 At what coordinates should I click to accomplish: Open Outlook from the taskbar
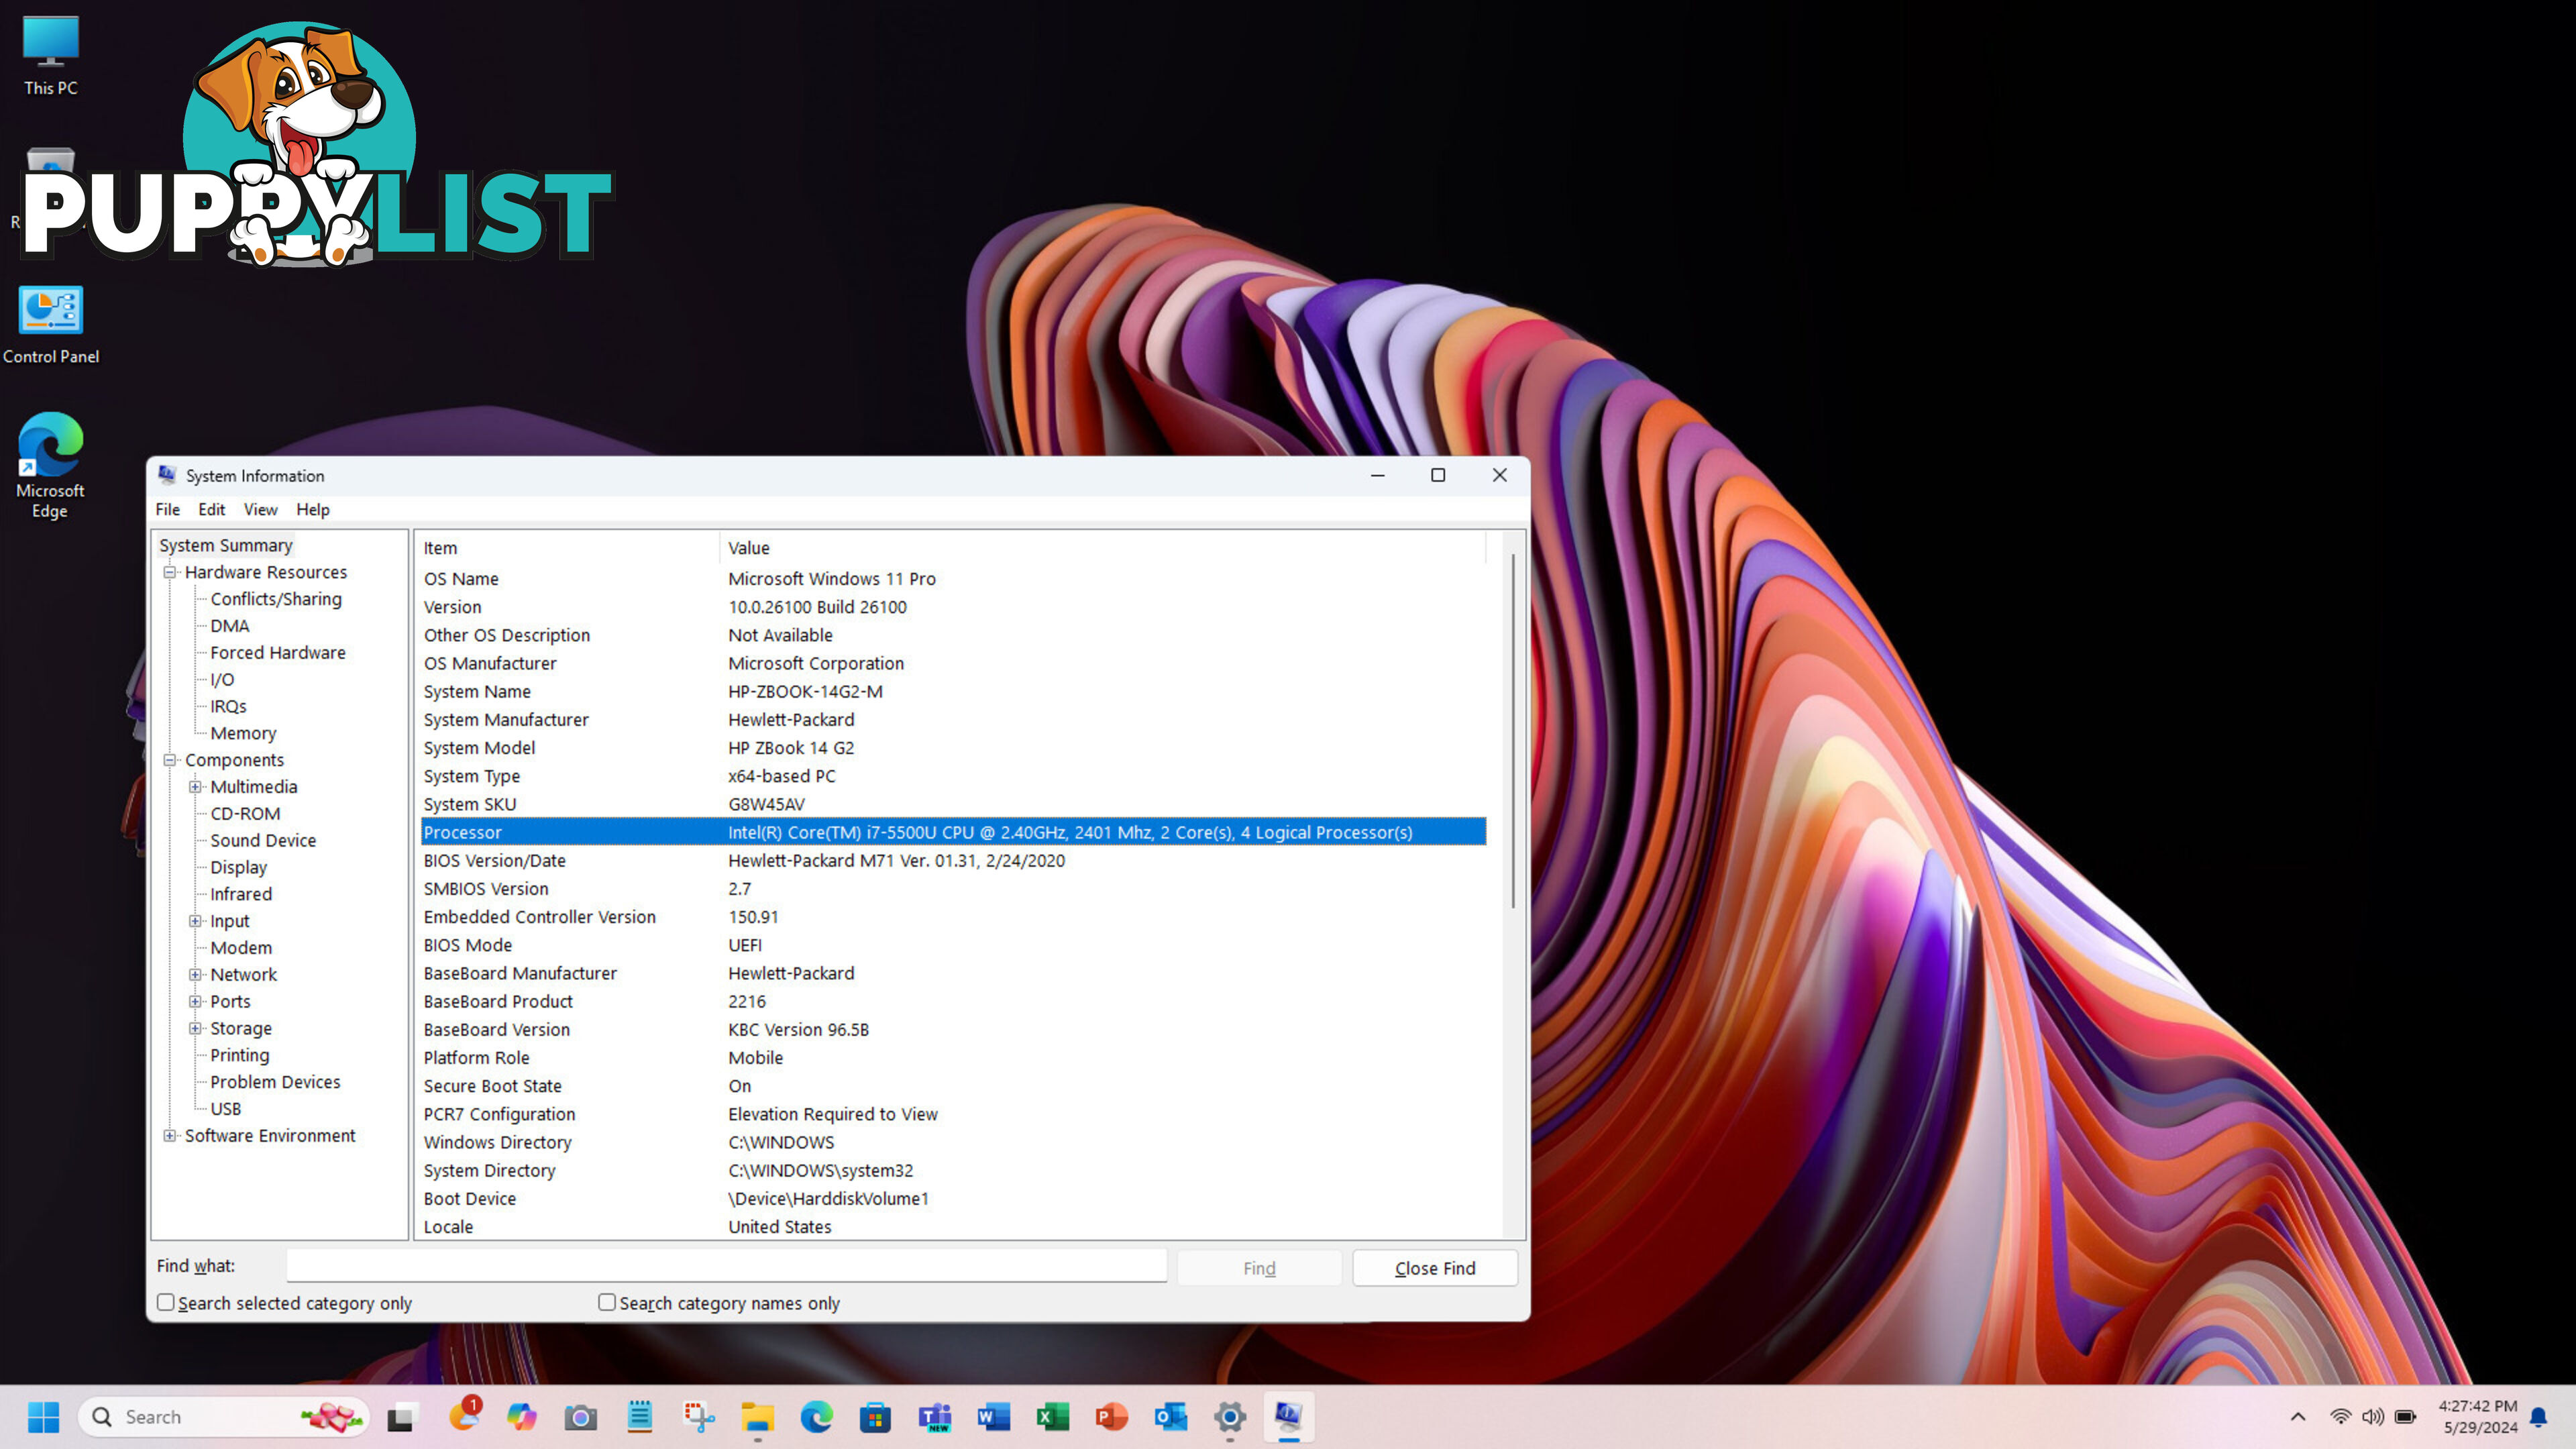(1170, 1417)
